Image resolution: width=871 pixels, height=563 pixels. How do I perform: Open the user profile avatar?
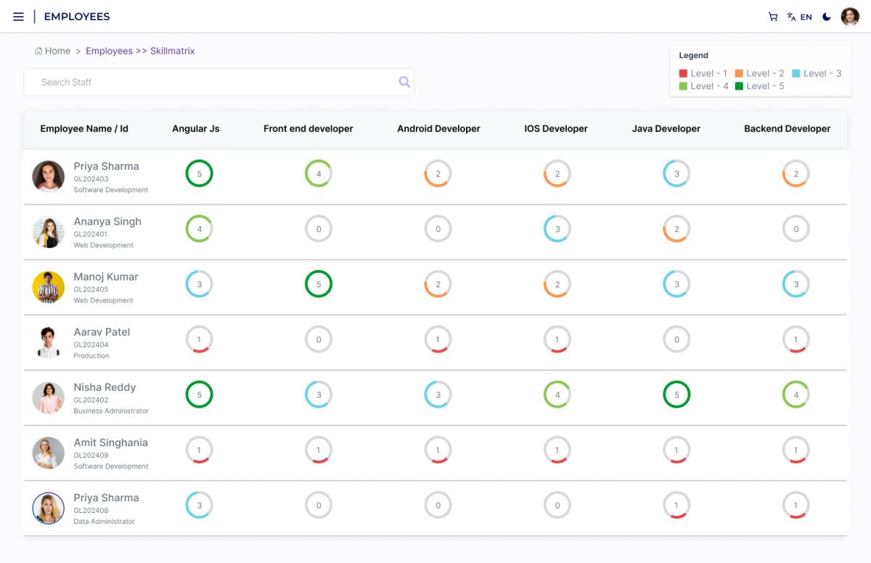pos(850,17)
